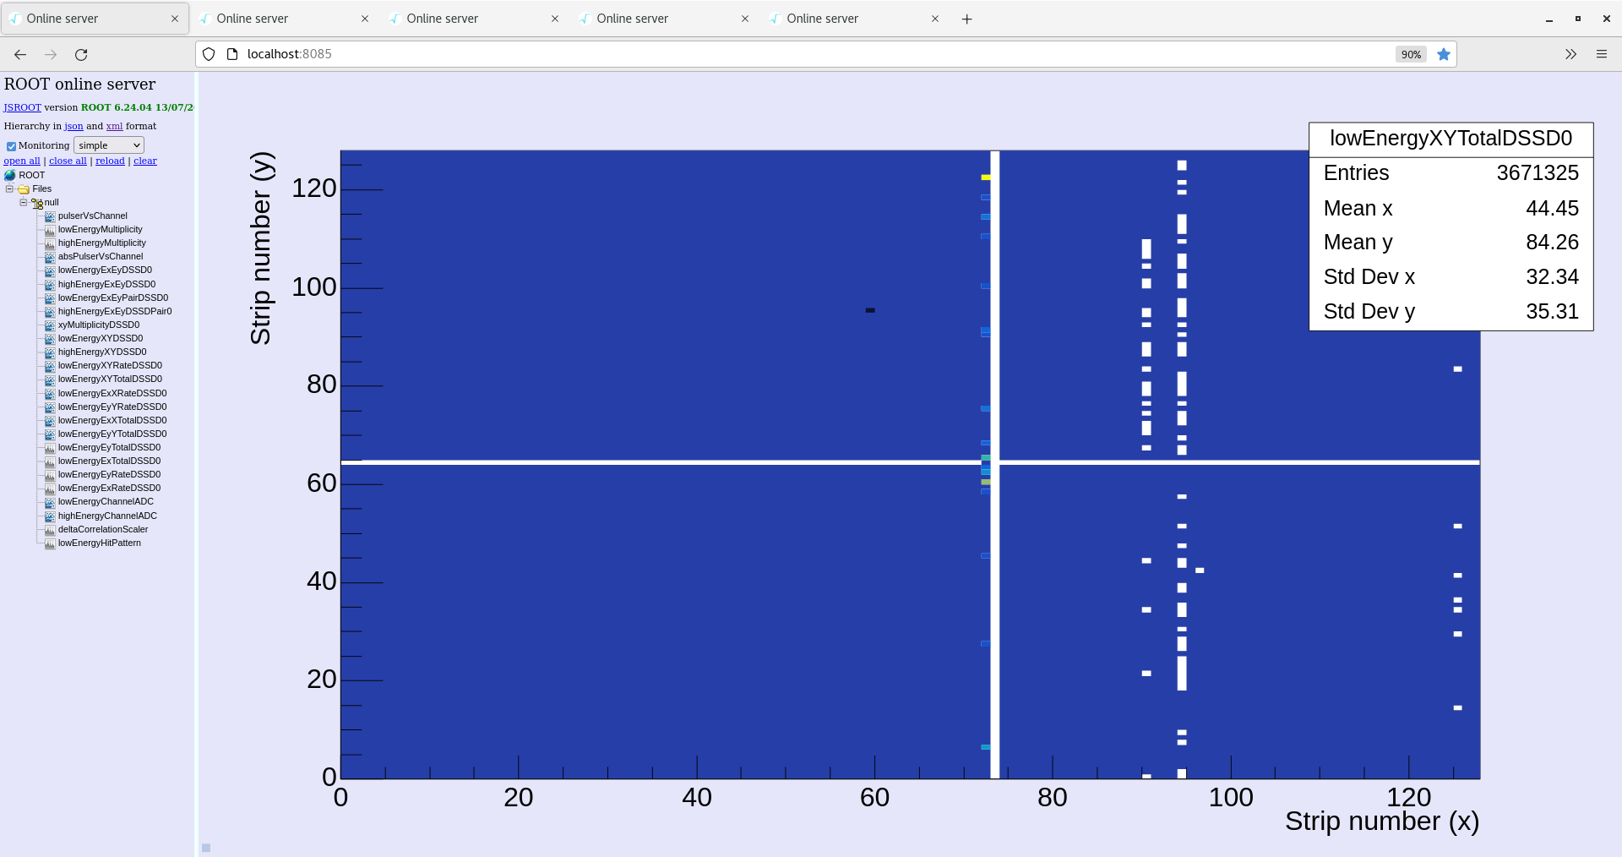Open the hierarchy json format link
The image size is (1622, 857).
74,126
